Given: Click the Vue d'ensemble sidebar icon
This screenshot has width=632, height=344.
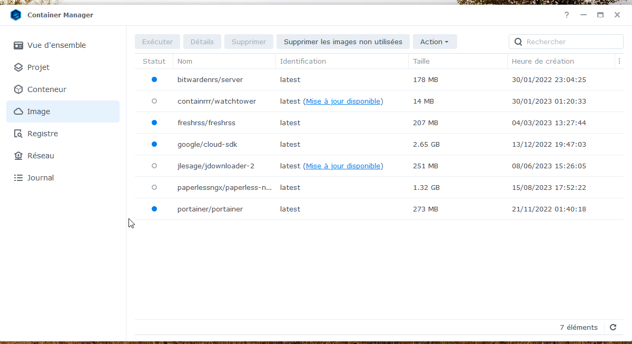Looking at the screenshot, I should [18, 45].
